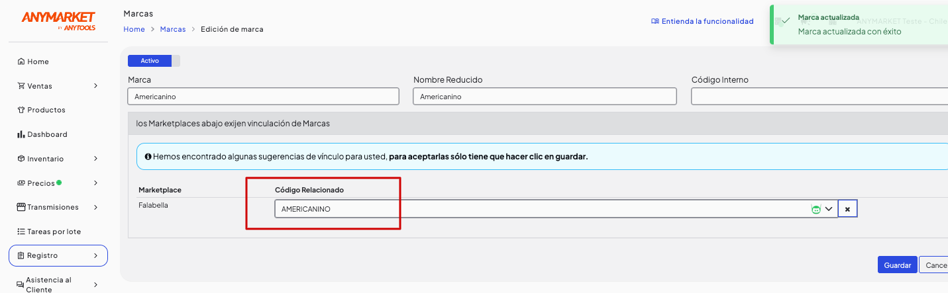Go to Marcas breadcrumb link
This screenshot has height=293, width=948.
point(173,29)
